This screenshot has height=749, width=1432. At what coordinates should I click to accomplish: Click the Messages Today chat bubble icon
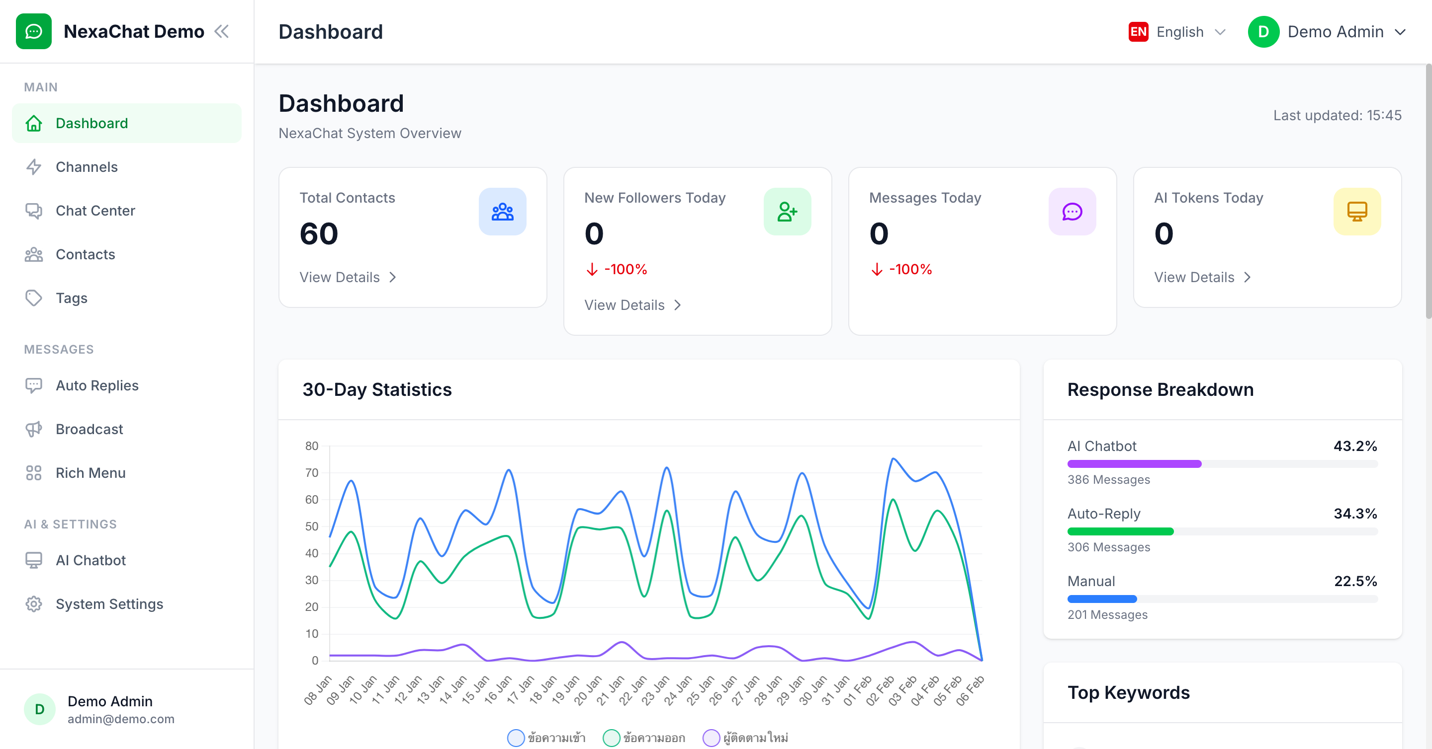1072,212
